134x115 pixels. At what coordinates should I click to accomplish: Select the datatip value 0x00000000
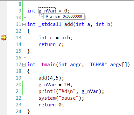click(72, 16)
